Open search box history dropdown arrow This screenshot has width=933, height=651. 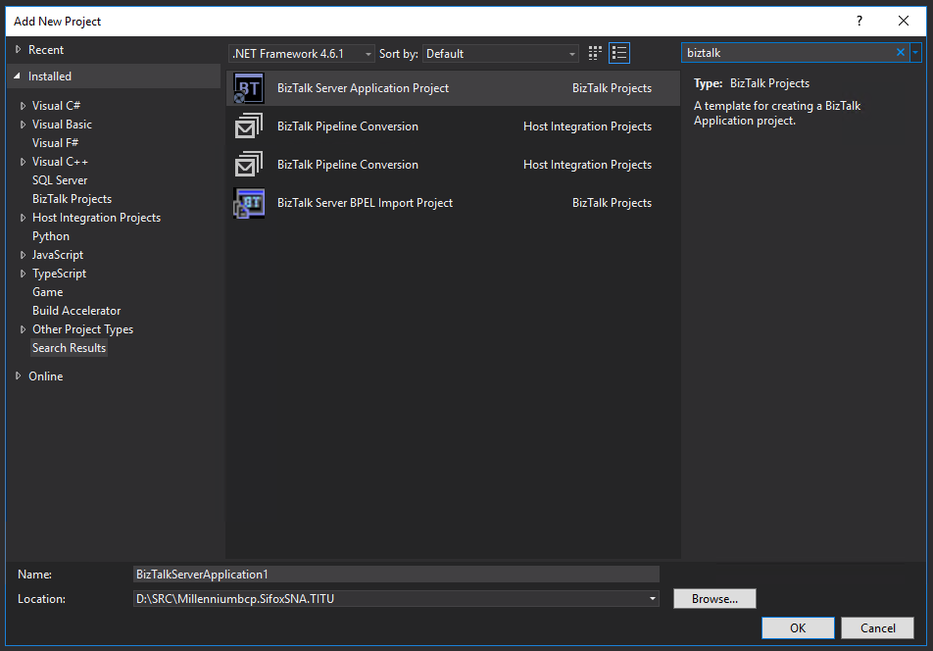(915, 52)
